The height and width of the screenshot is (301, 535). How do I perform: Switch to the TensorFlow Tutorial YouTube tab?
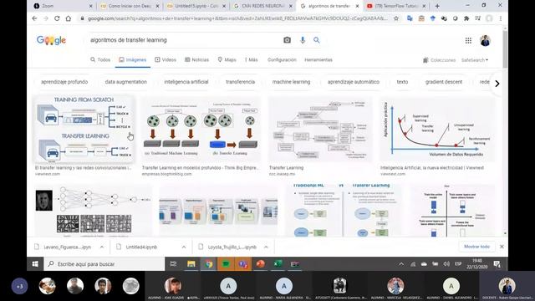click(395, 6)
